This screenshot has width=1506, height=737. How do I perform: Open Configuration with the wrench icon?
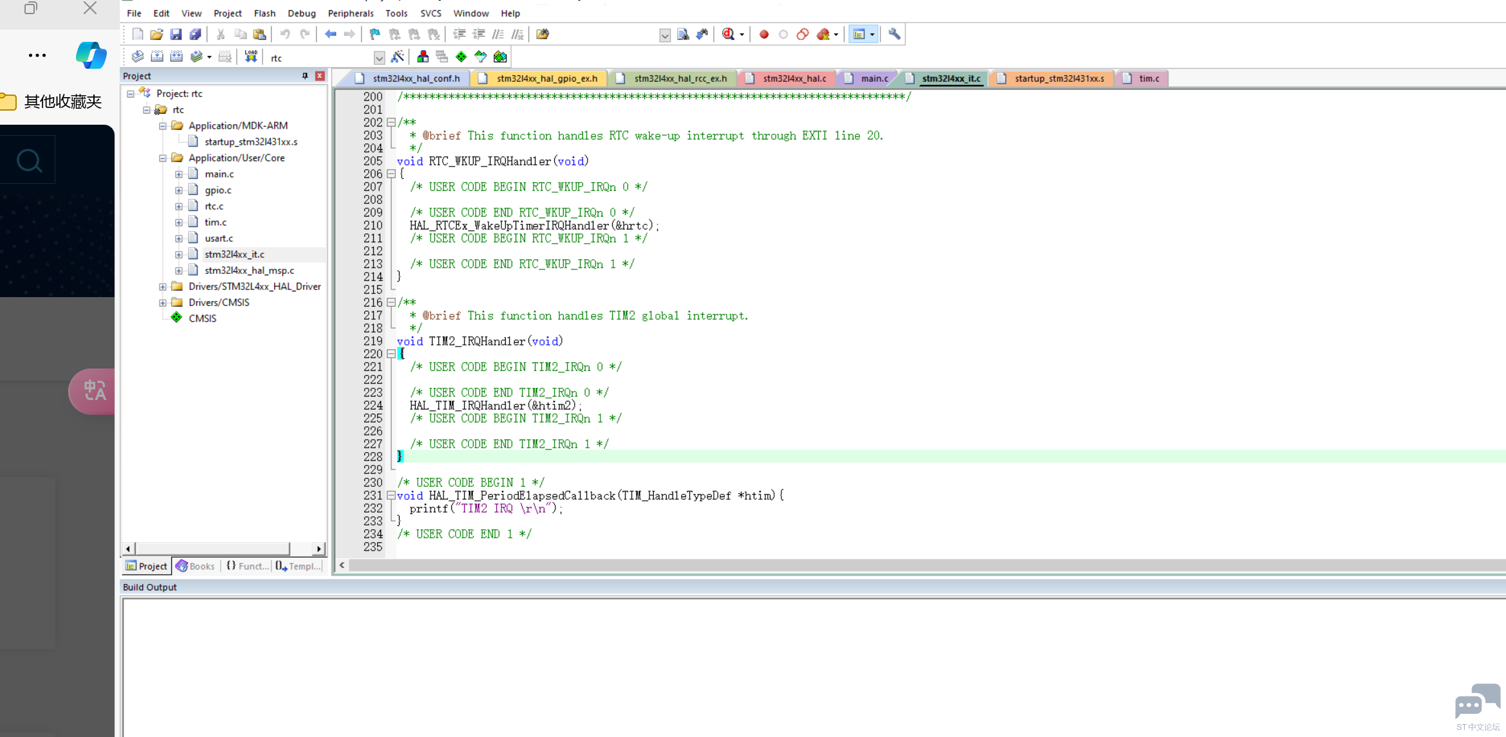pos(894,34)
